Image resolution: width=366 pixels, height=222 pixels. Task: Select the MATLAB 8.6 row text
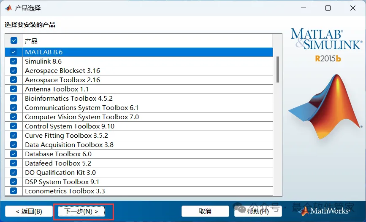[43, 52]
